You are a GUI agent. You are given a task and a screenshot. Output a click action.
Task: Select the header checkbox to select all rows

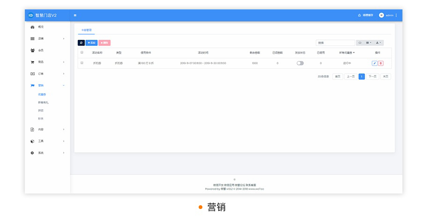coord(82,52)
